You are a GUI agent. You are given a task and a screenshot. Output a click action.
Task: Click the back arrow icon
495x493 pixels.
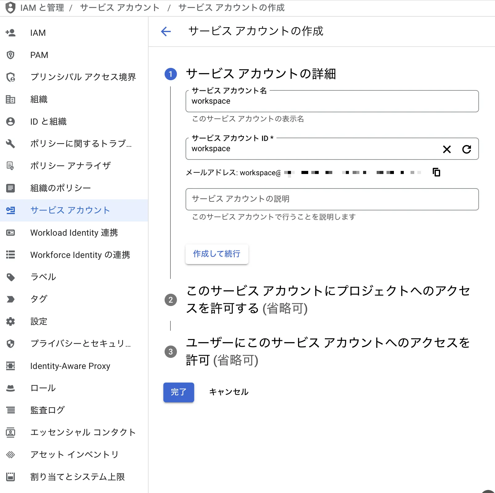point(166,31)
